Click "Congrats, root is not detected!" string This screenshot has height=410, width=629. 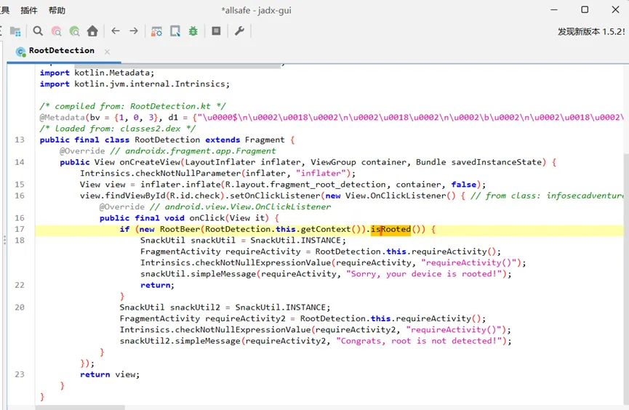[419, 341]
